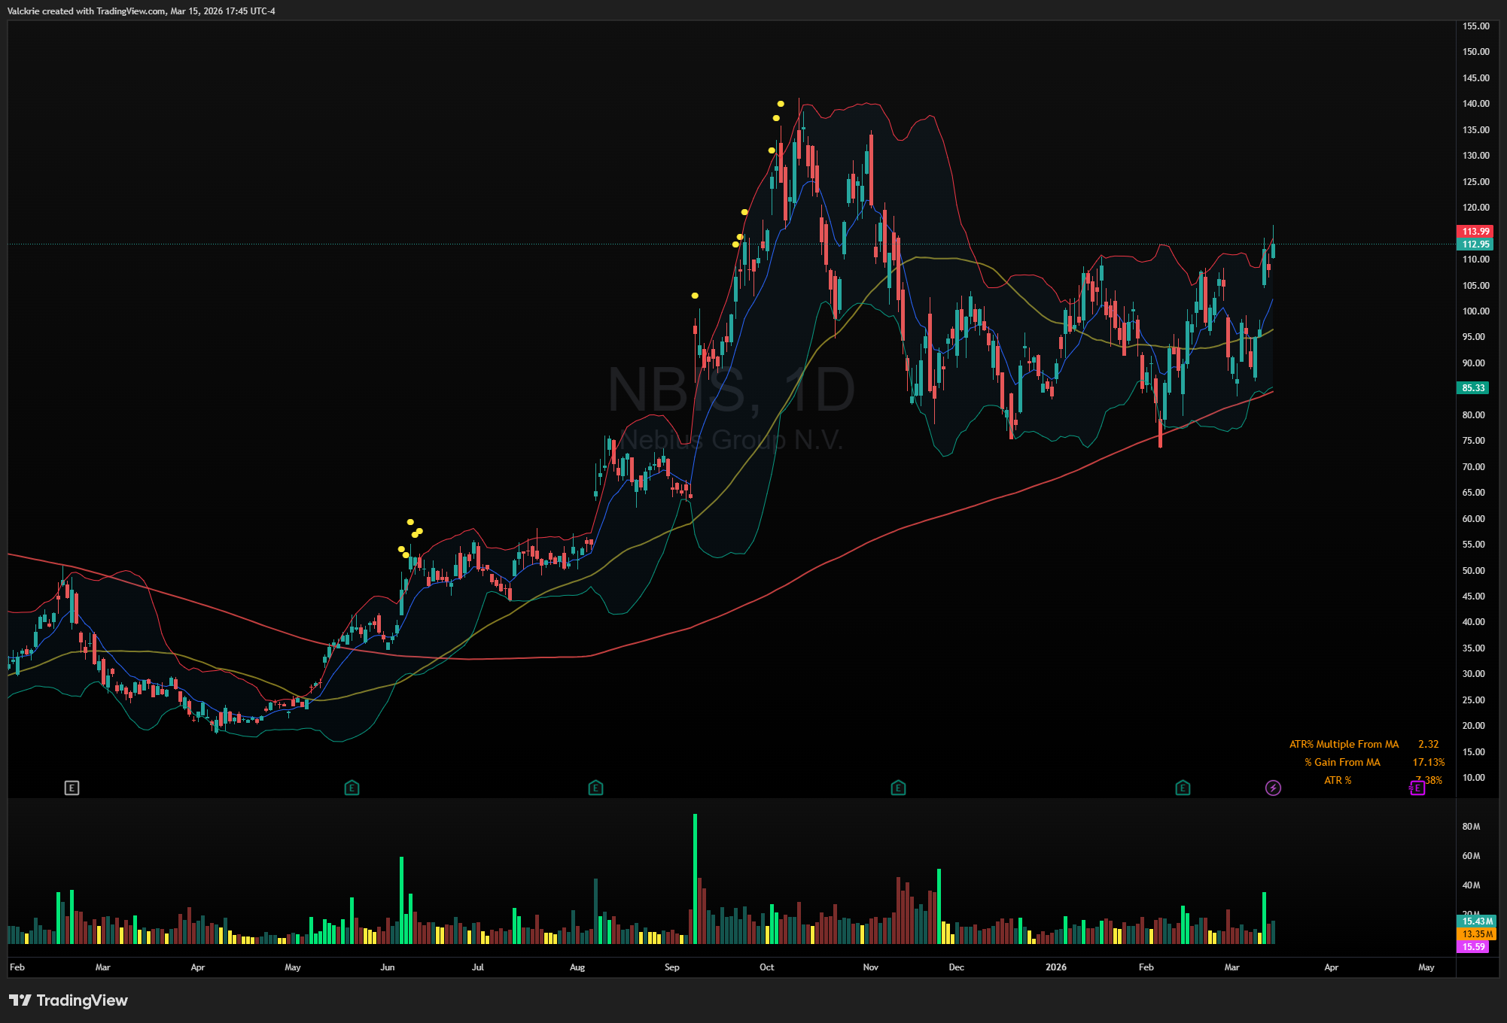Click the purple lightning bolt event icon
1507x1023 pixels.
[1273, 788]
